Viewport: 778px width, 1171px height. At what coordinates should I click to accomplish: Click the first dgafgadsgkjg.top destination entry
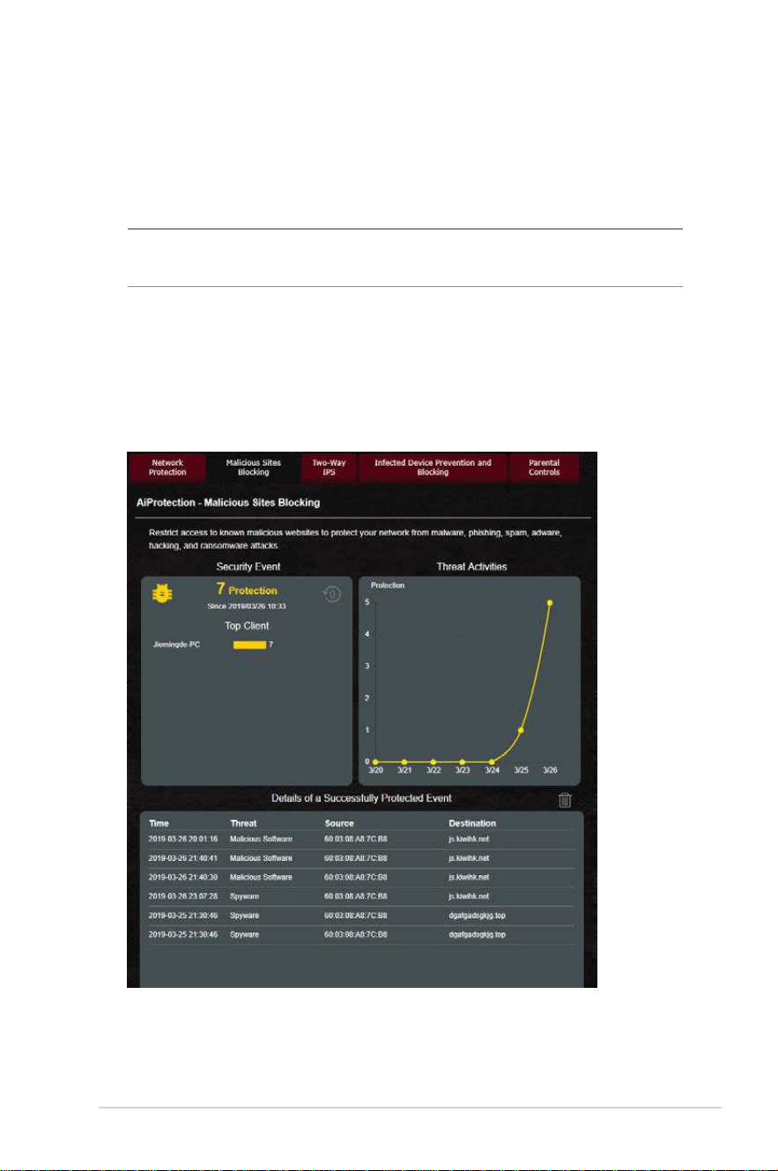click(x=477, y=916)
